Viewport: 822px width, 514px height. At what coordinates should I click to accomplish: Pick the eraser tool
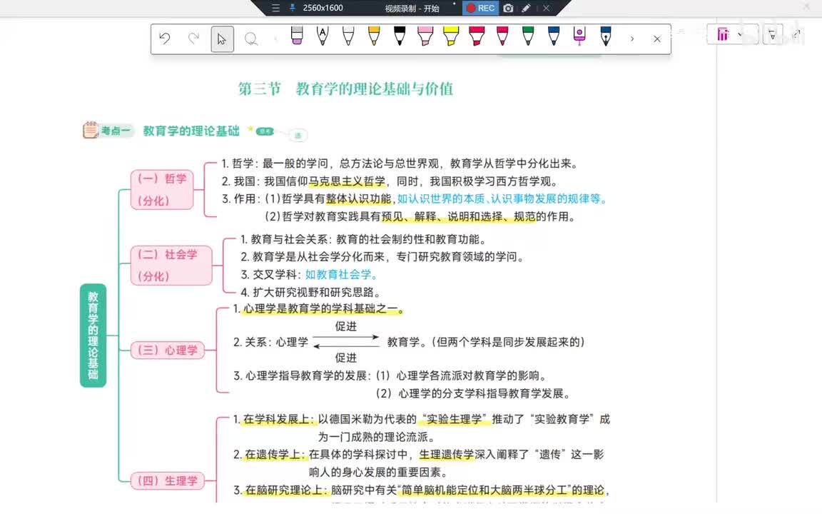(297, 35)
